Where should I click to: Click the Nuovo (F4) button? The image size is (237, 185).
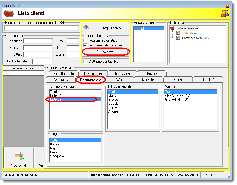click(x=19, y=158)
